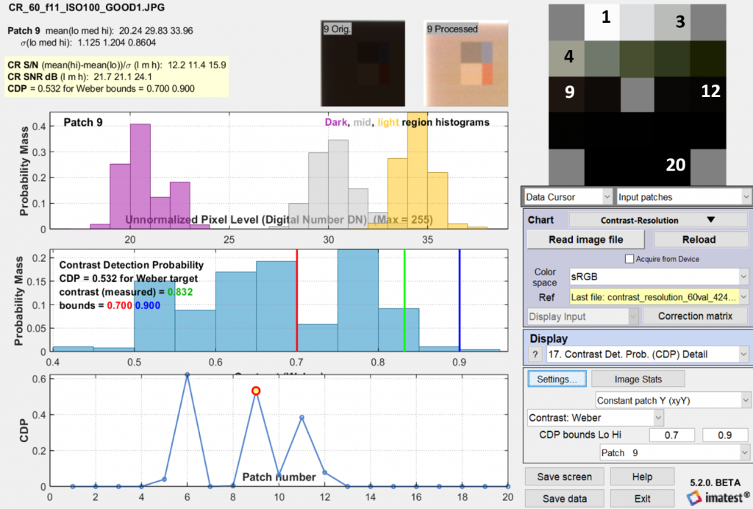Click the highlighted patch 9 marker on CDP plot
This screenshot has height=509, width=753.
256,391
